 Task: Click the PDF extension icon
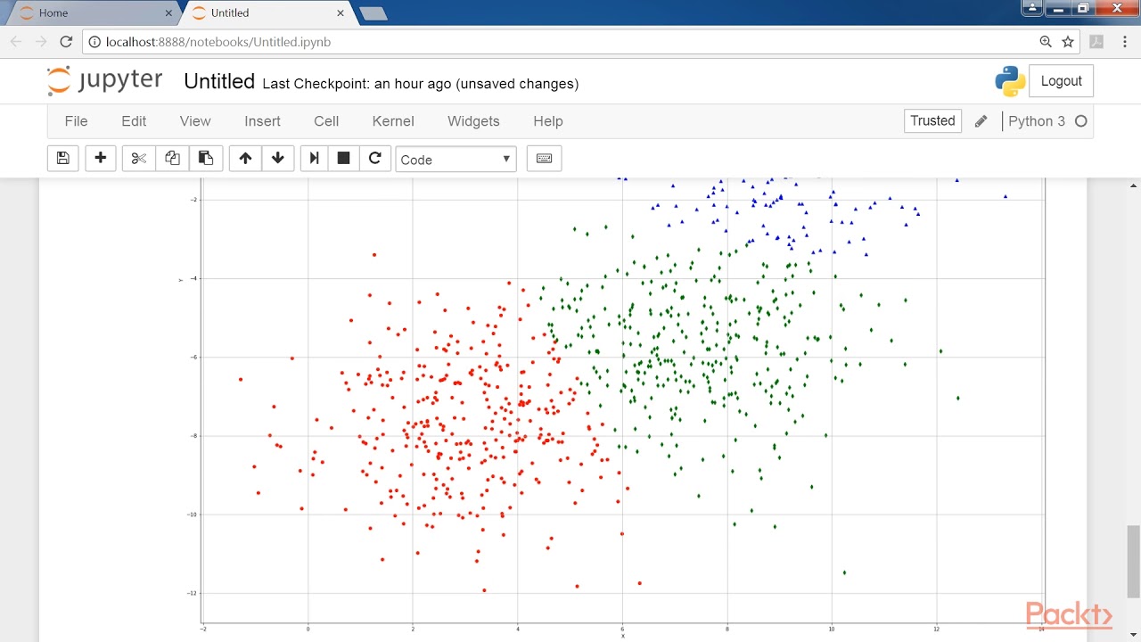1096,42
